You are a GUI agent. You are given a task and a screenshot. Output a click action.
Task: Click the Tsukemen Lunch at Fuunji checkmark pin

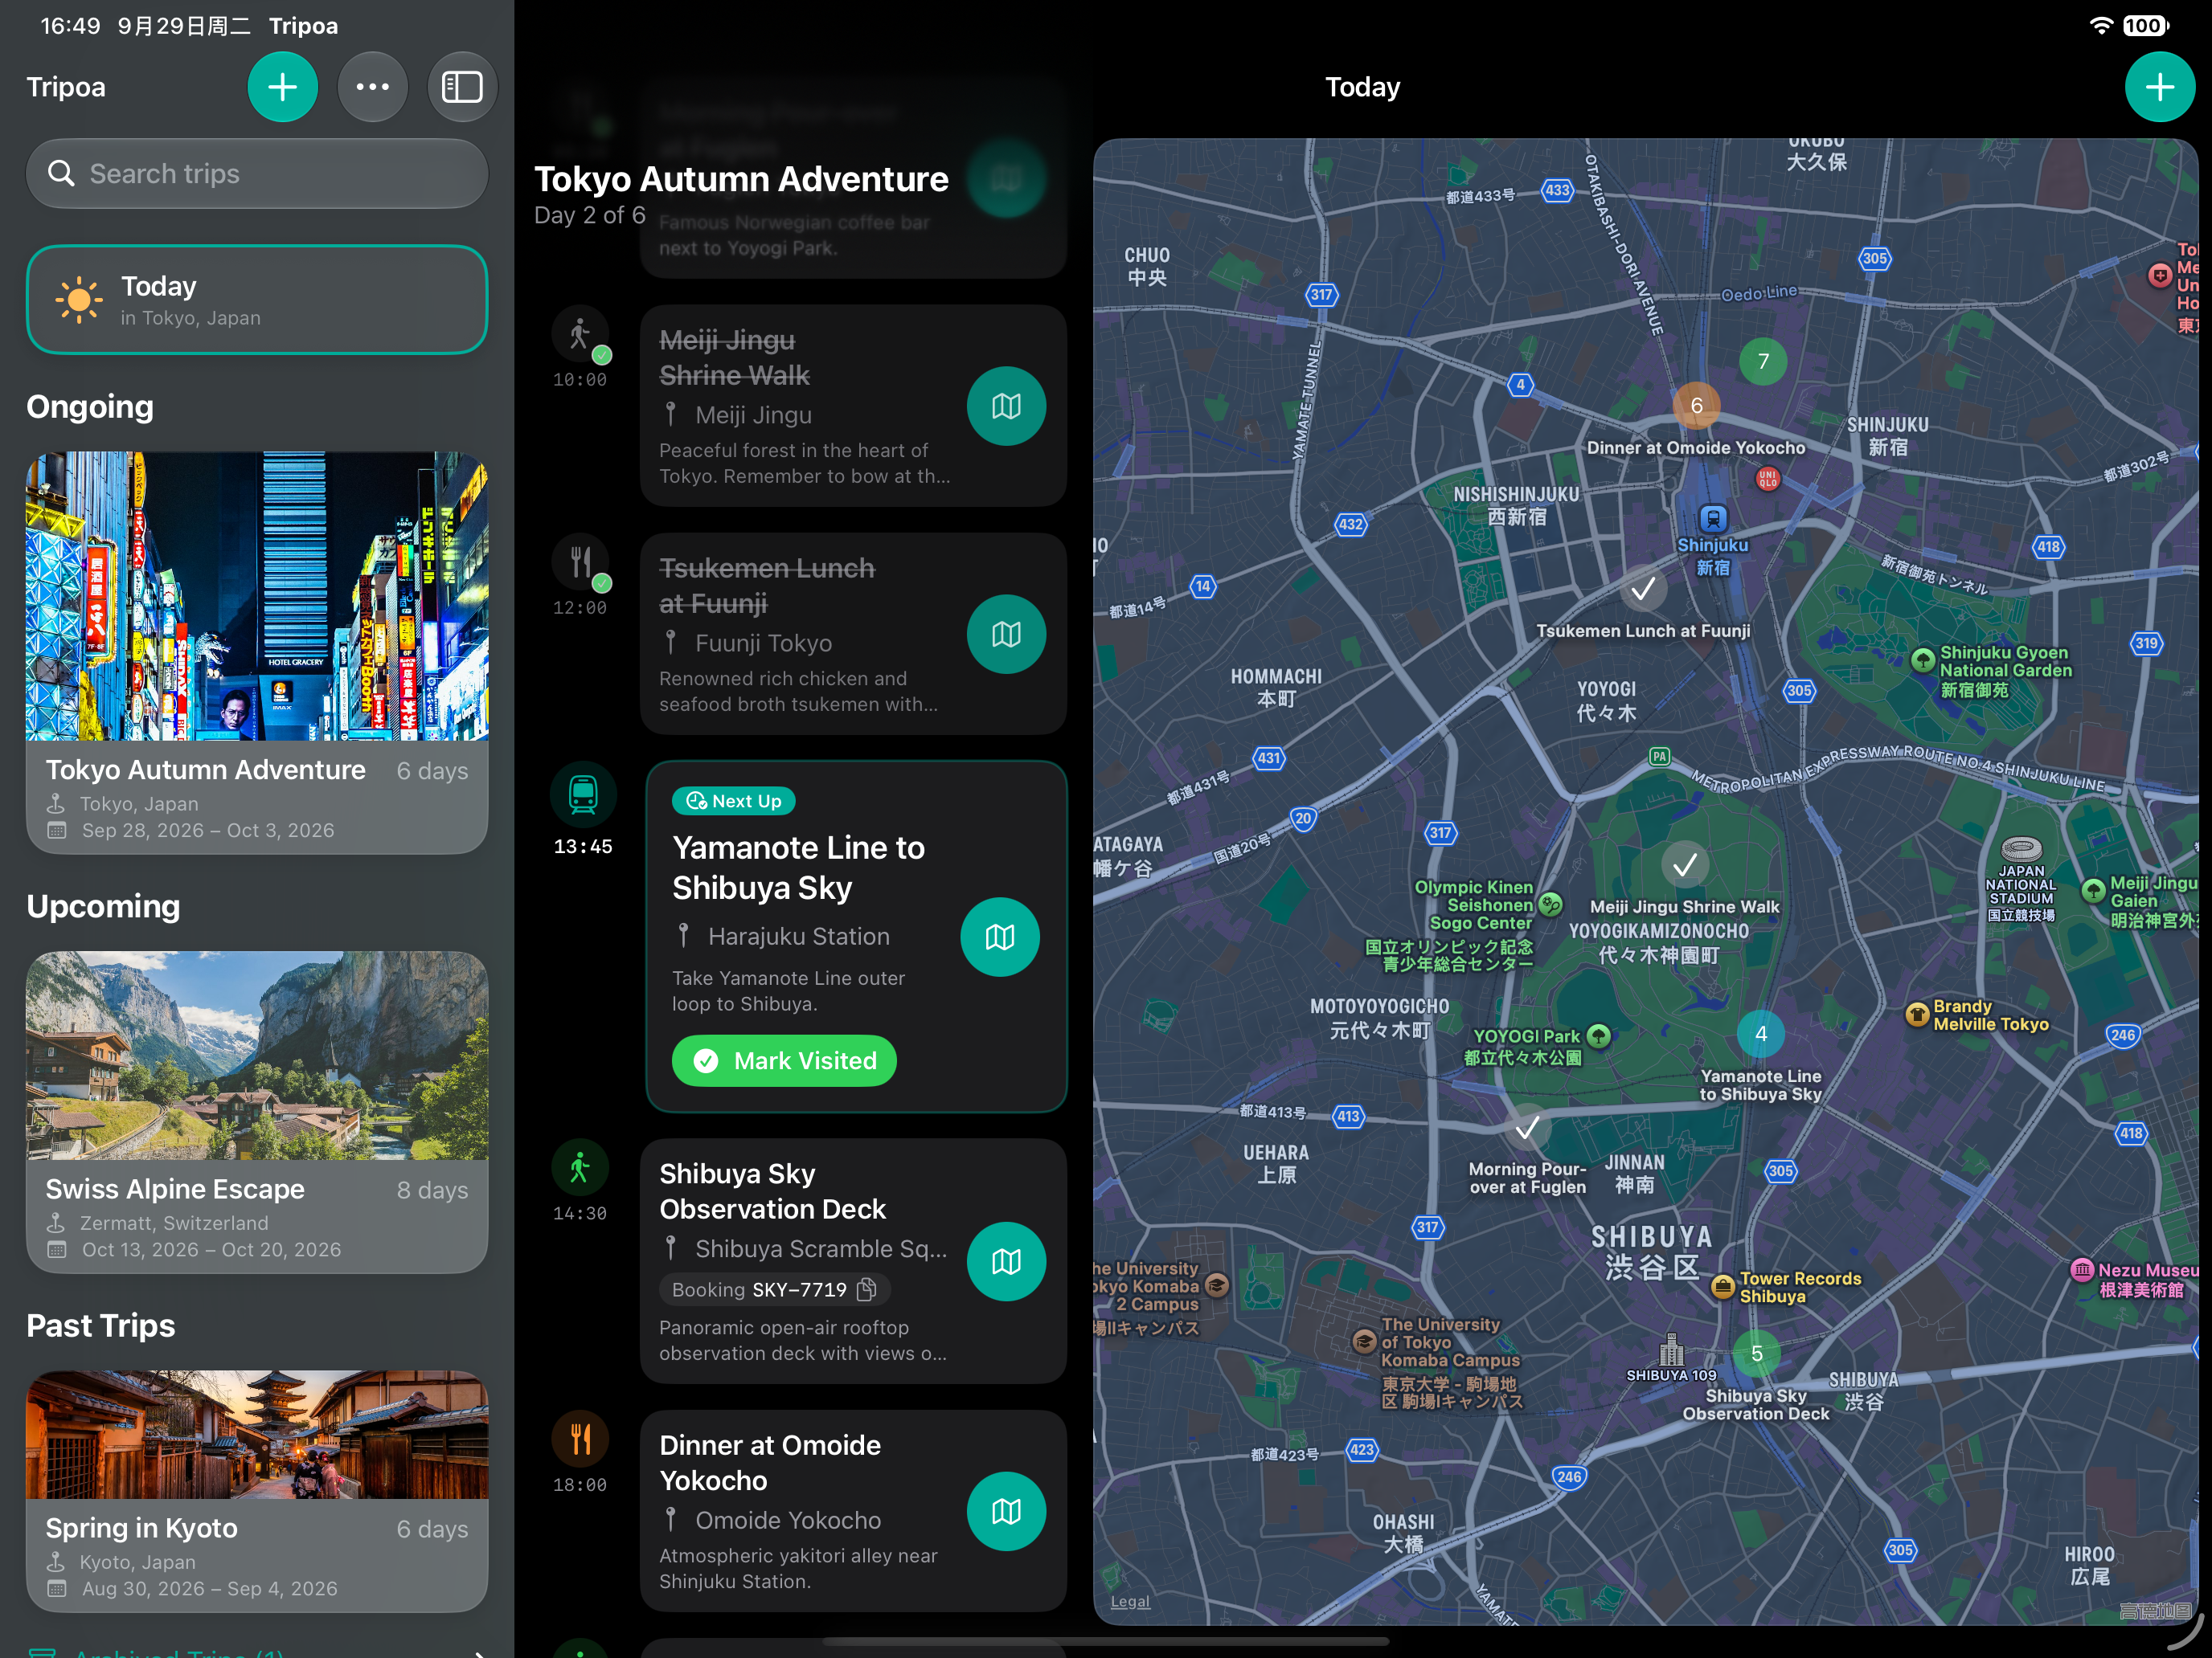click(1643, 589)
